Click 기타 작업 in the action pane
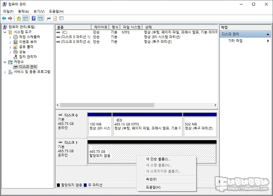 point(235,41)
